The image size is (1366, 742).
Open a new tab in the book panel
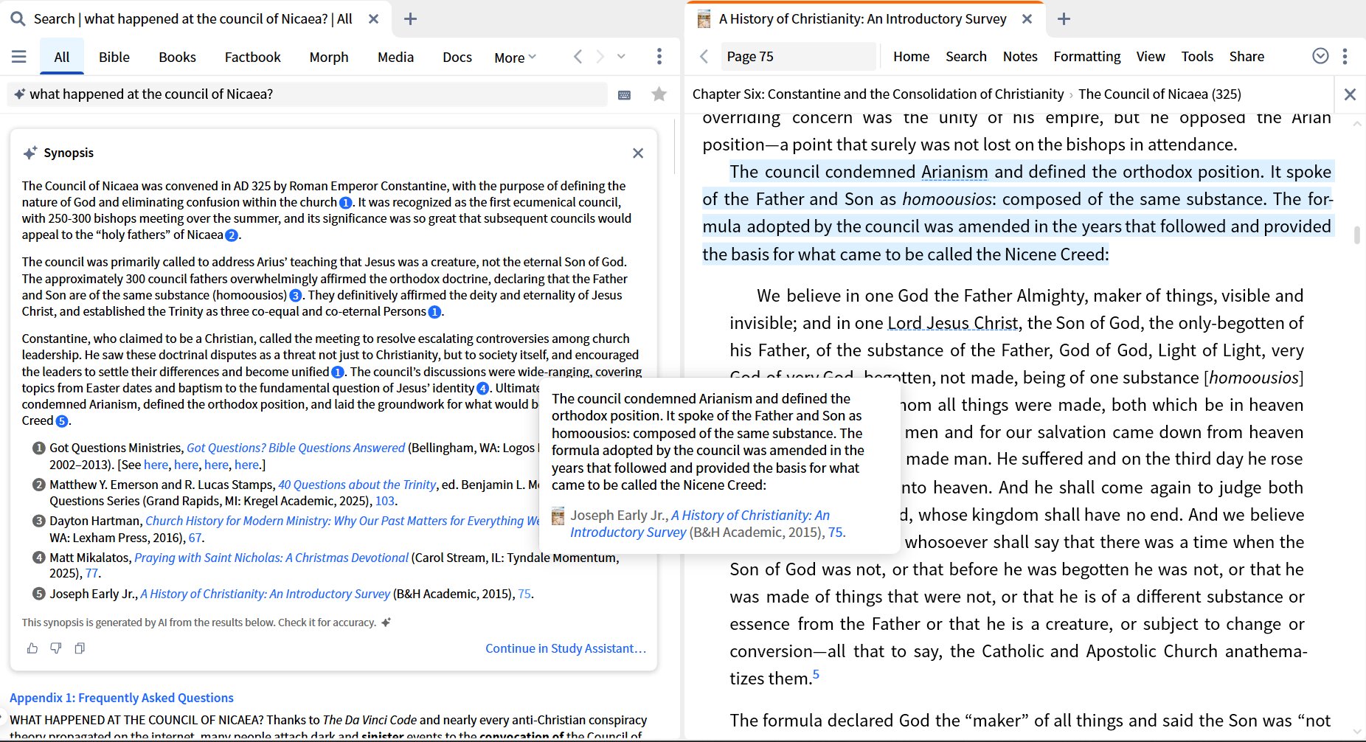[x=1064, y=19]
